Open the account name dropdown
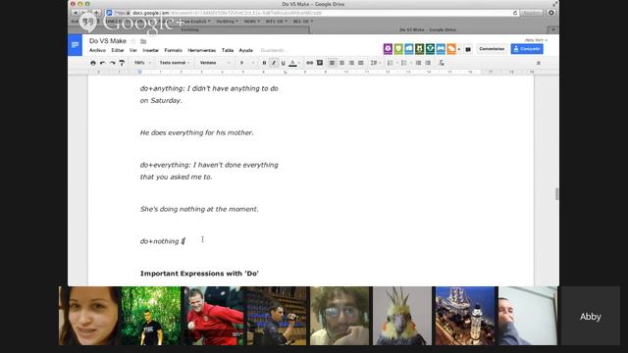This screenshot has width=628, height=353. [536, 40]
